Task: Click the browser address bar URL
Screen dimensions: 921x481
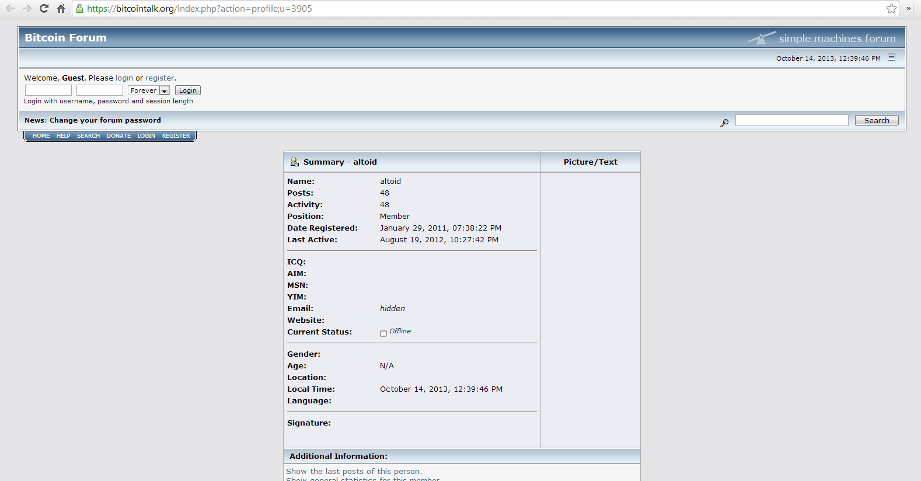Action: pyautogui.click(x=200, y=9)
